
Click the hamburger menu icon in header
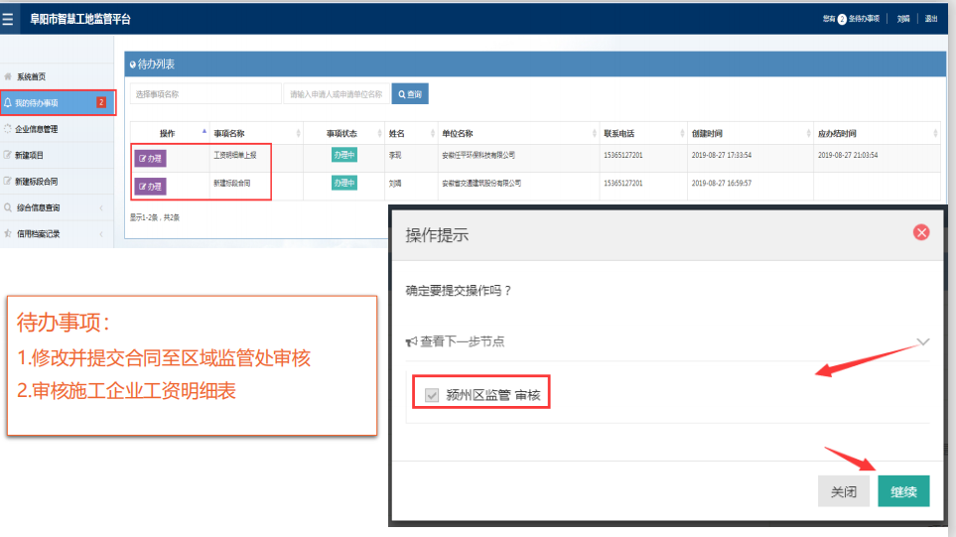tap(9, 19)
